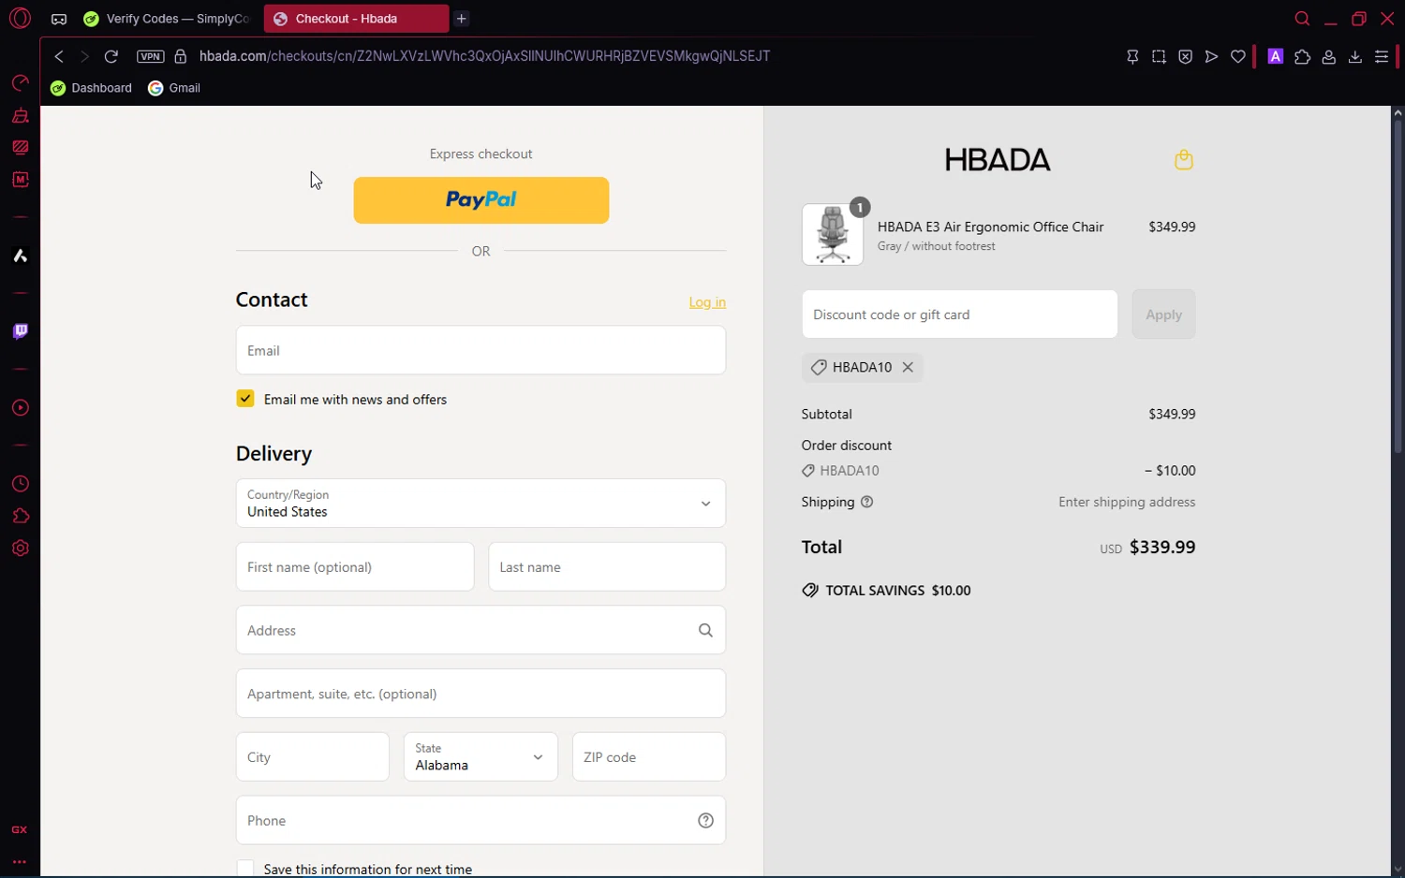Check Save this information for next time
The height and width of the screenshot is (878, 1405).
[x=245, y=869]
